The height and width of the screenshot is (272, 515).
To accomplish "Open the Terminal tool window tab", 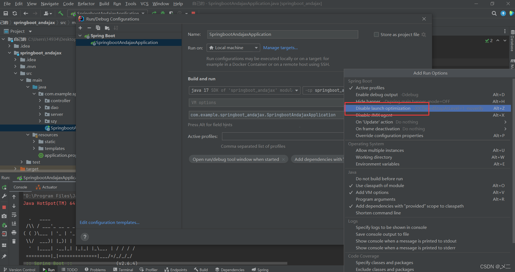I will (123, 270).
